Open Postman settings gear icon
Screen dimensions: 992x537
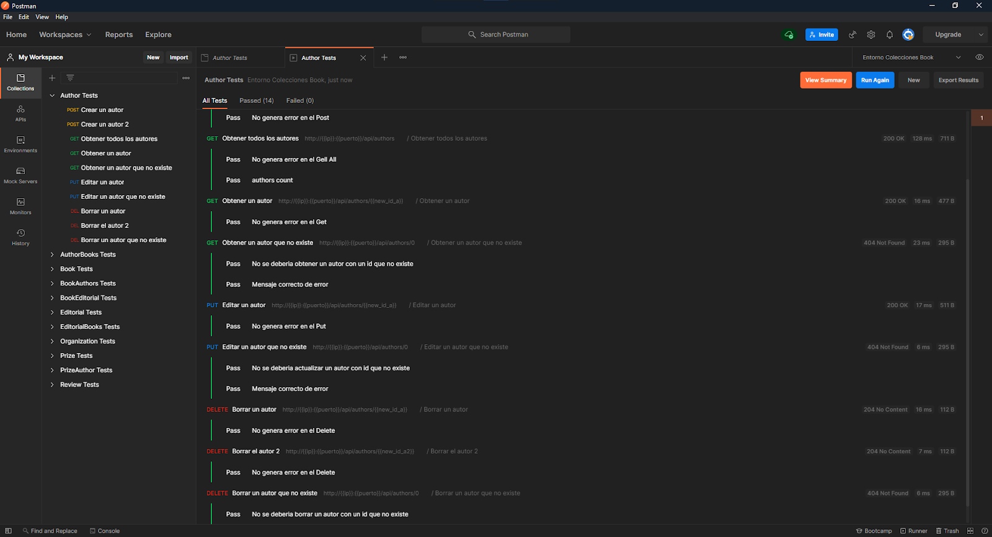click(x=871, y=35)
